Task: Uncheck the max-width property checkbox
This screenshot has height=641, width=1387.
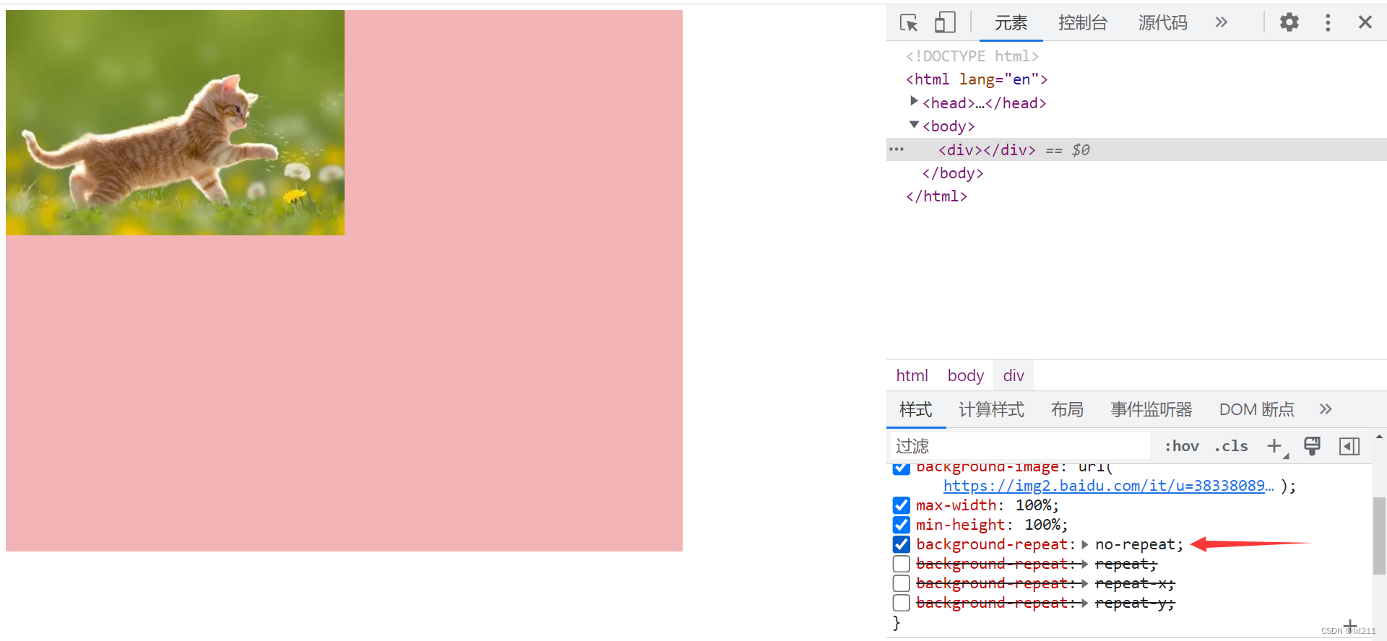Action: (x=901, y=505)
